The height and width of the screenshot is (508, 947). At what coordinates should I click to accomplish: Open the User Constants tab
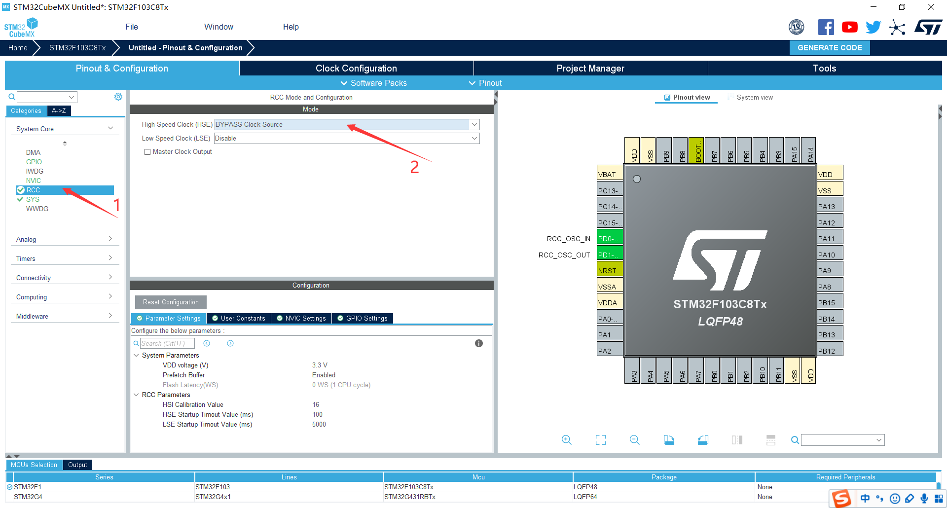tap(239, 319)
